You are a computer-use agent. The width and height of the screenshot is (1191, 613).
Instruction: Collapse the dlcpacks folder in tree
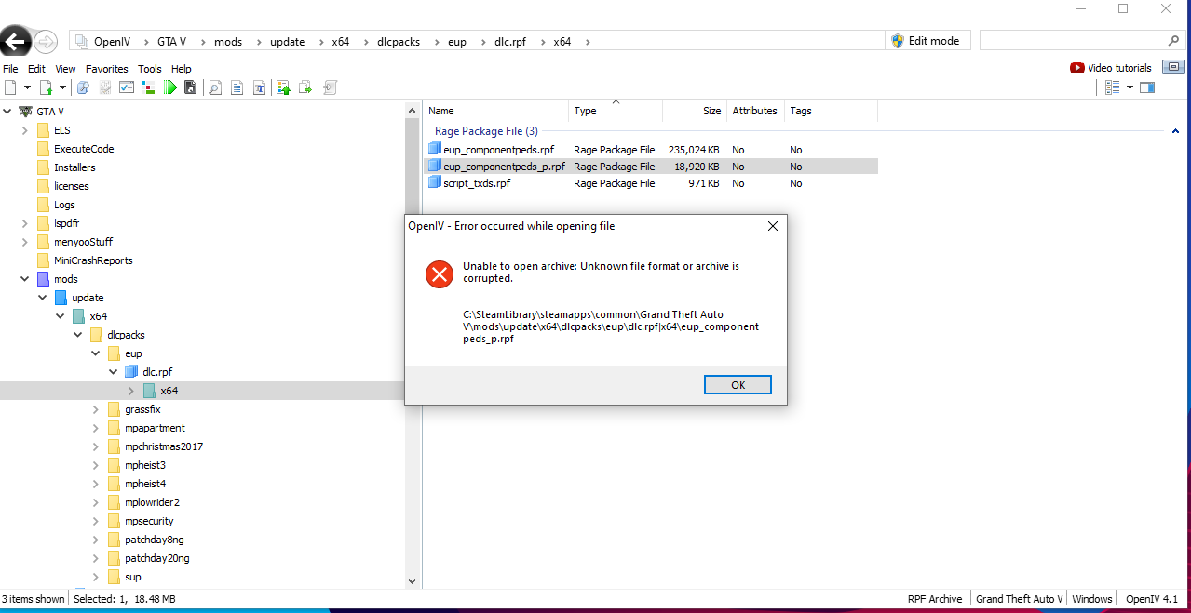click(x=78, y=335)
